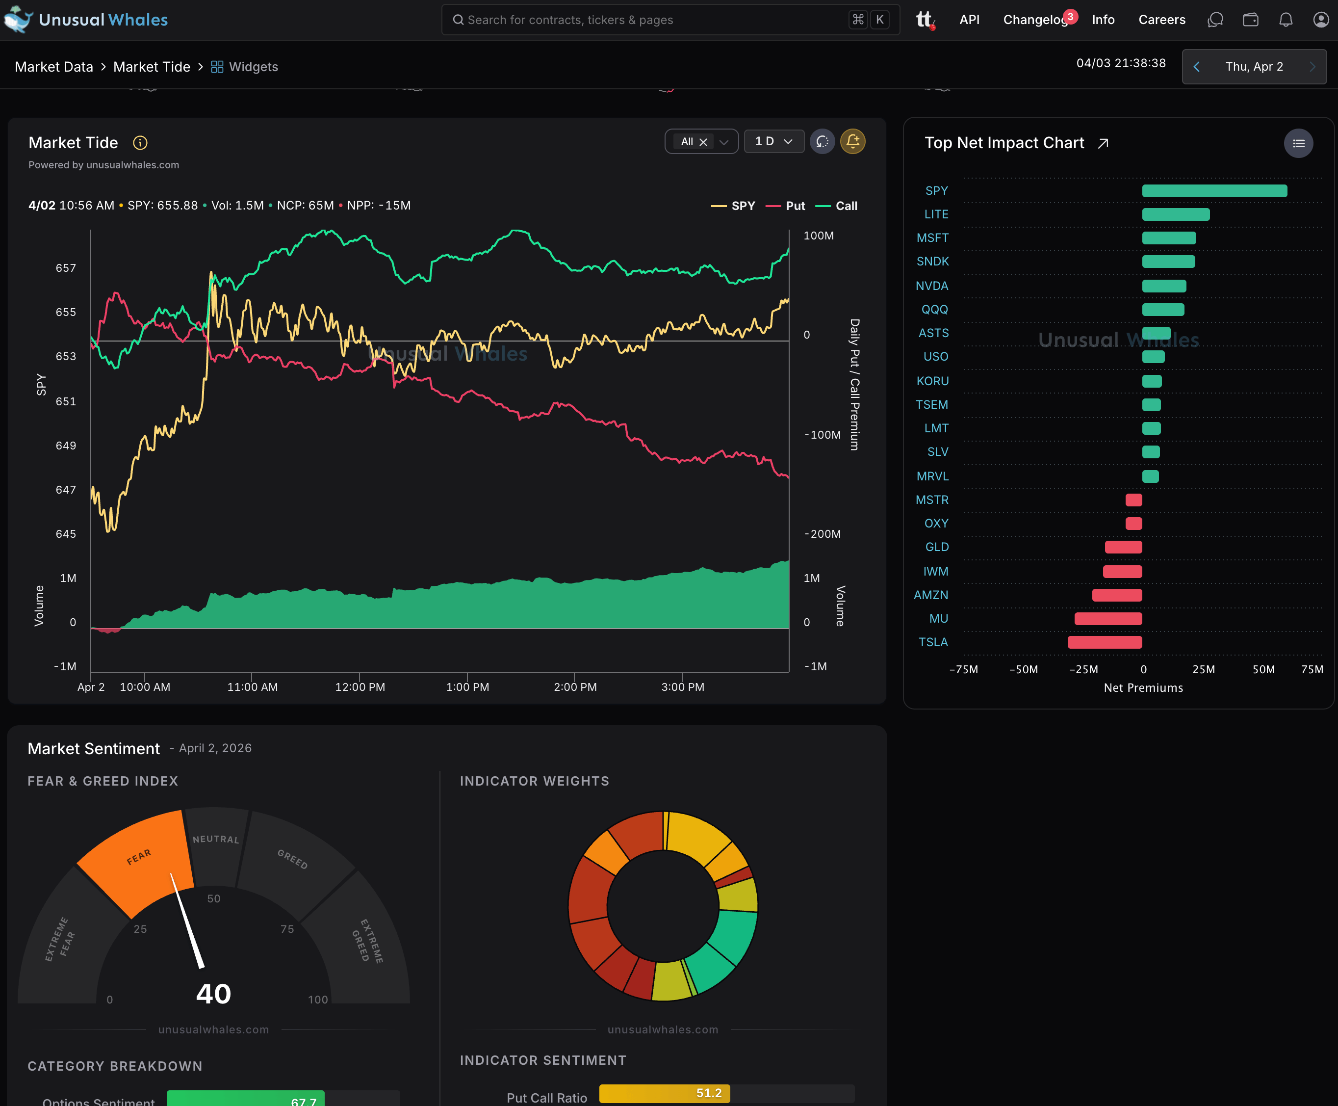Image resolution: width=1338 pixels, height=1106 pixels.
Task: Open the notifications bell in header
Action: point(1286,20)
